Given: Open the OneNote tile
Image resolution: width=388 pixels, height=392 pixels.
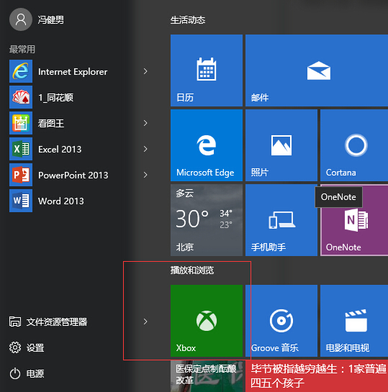Looking at the screenshot, I should pos(354,220).
